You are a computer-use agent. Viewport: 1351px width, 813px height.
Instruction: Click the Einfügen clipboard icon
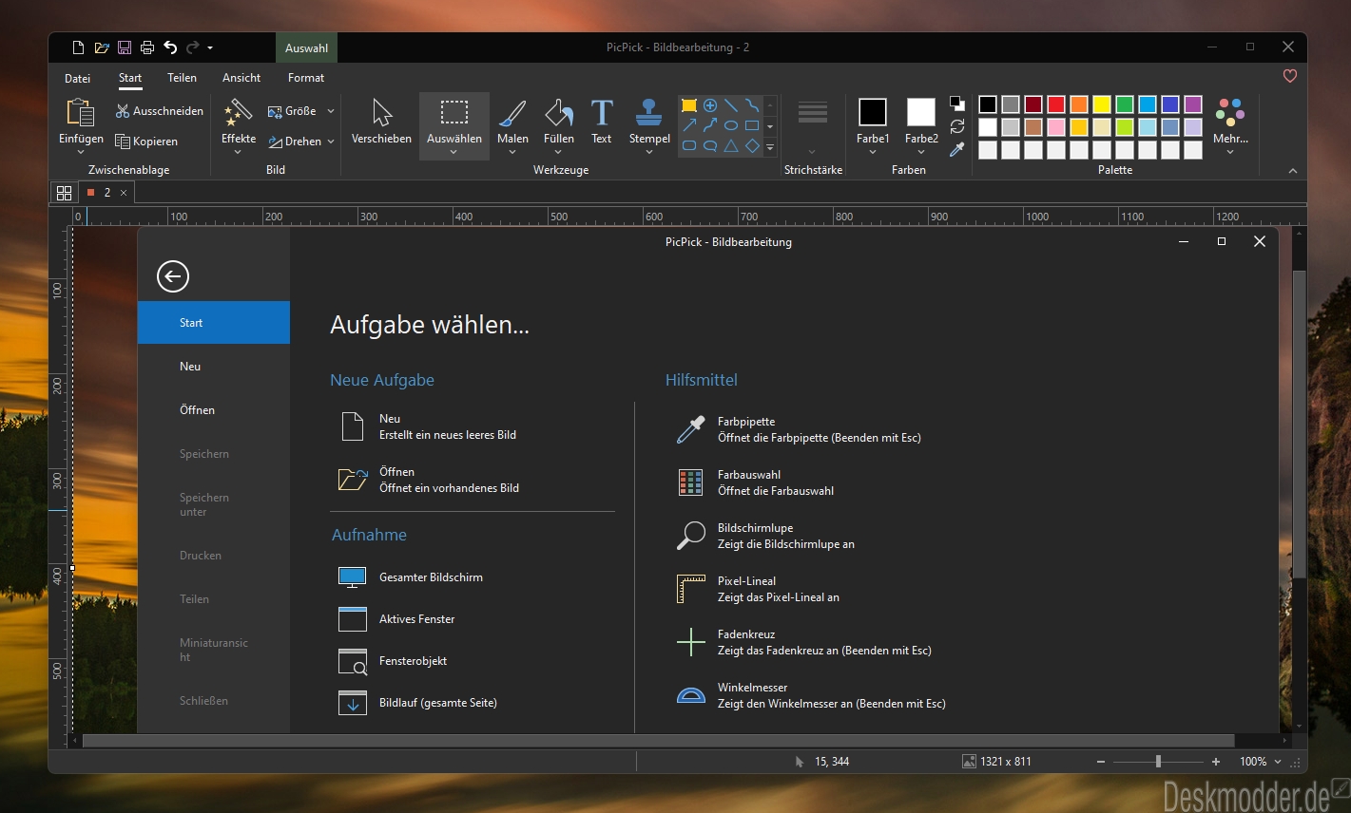(x=81, y=112)
